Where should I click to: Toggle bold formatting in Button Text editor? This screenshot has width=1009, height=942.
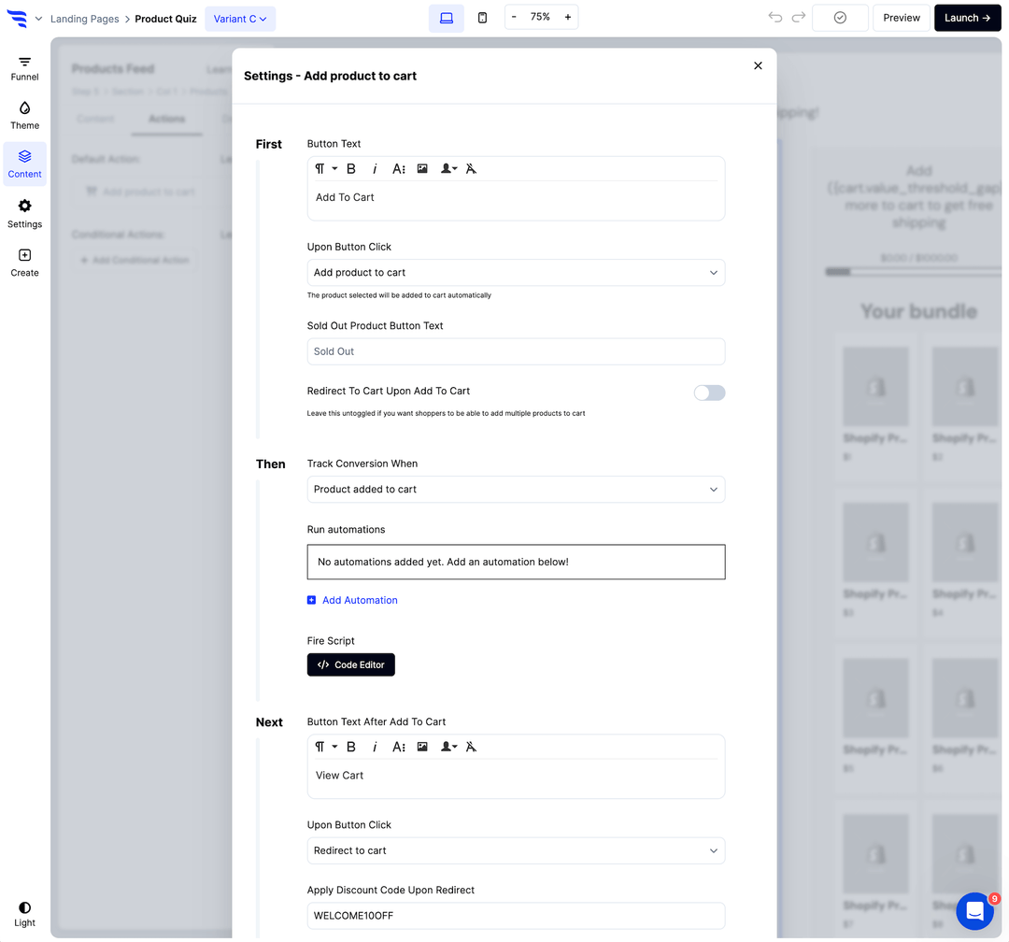tap(351, 168)
